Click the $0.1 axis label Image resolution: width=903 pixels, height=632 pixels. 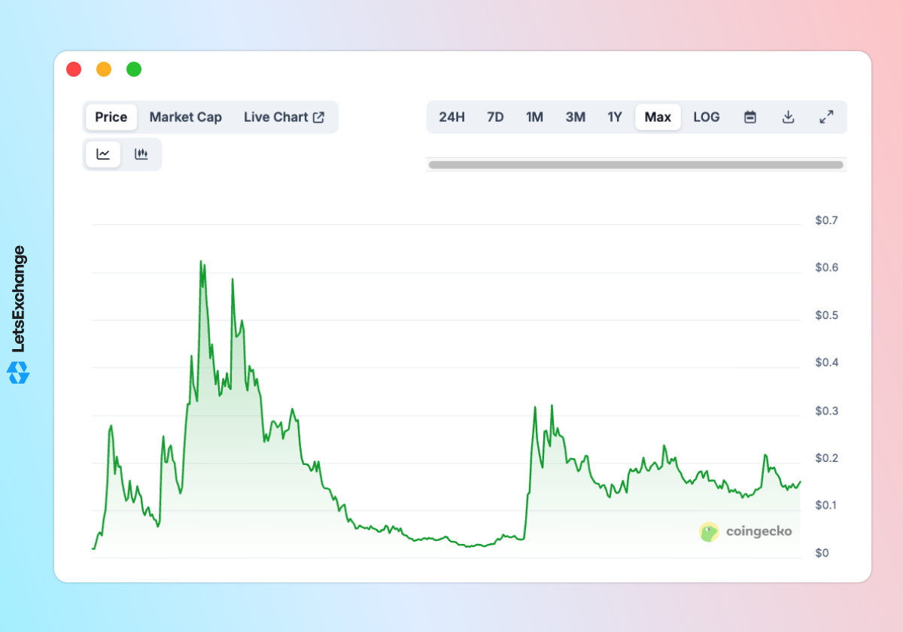point(826,505)
